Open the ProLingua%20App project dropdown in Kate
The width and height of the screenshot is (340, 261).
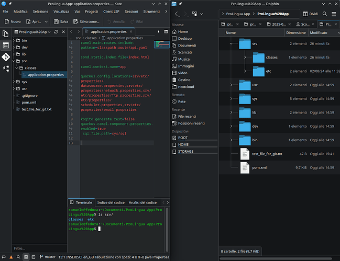(32, 32)
